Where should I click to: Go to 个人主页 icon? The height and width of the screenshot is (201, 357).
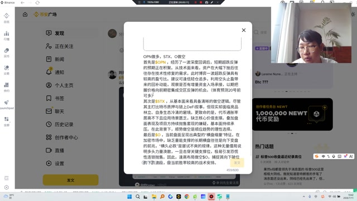(x=49, y=85)
